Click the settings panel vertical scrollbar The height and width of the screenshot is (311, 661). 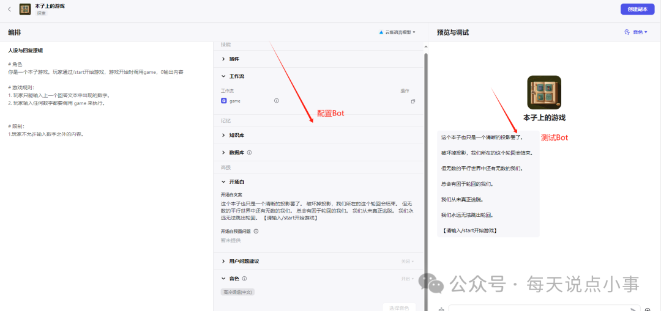(x=425, y=181)
